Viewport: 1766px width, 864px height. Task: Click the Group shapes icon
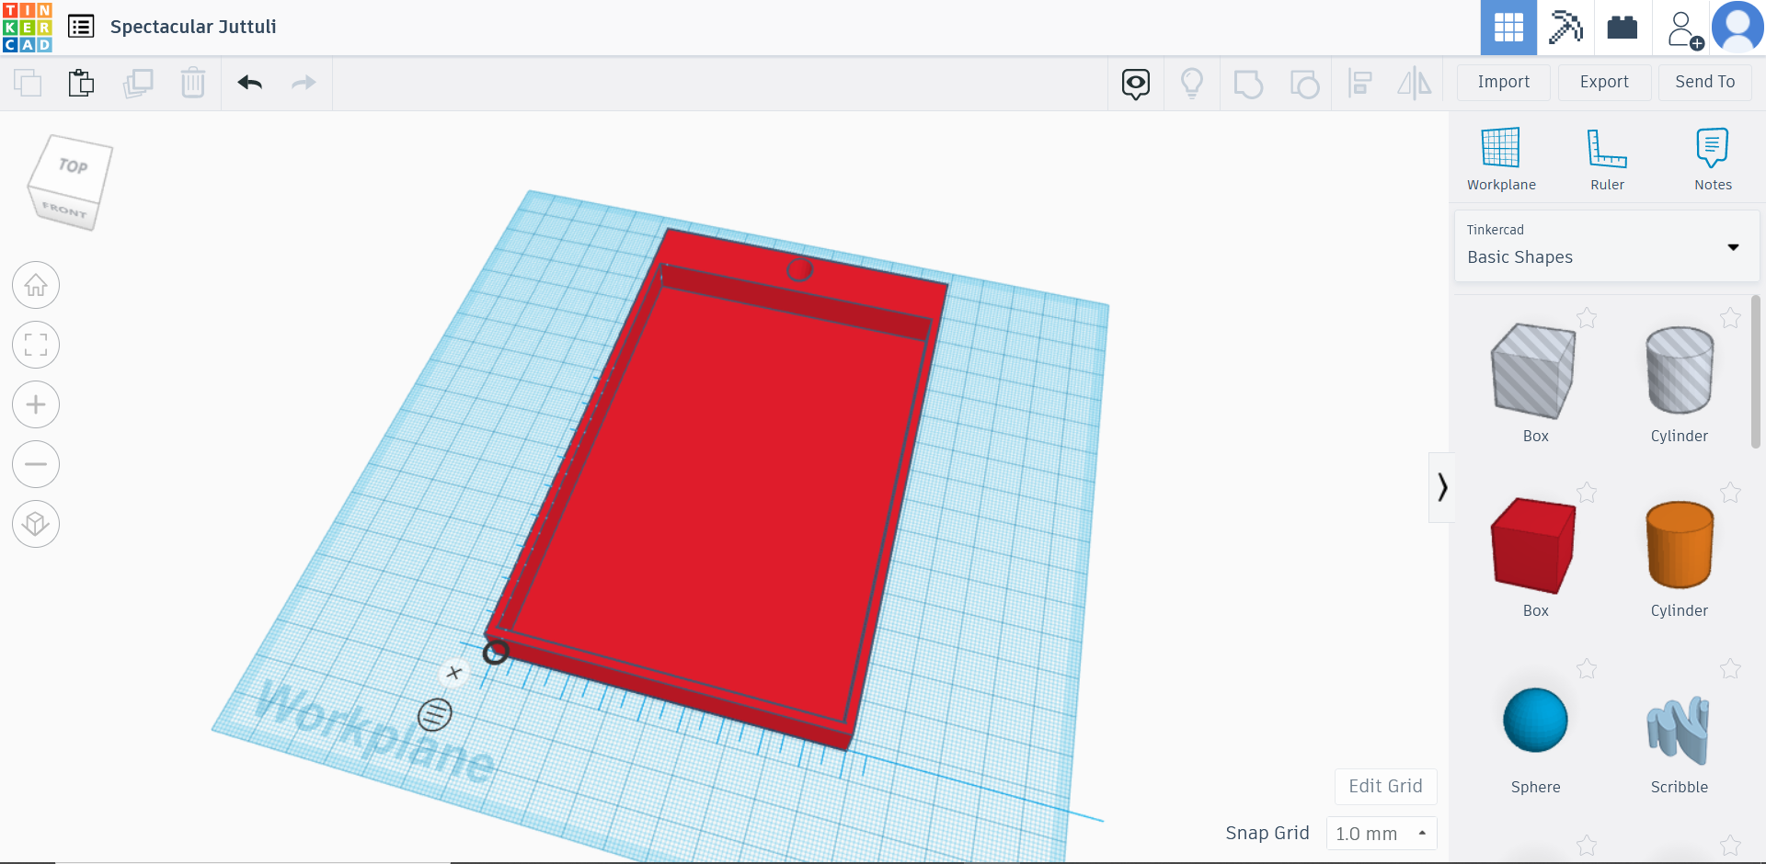1248,84
